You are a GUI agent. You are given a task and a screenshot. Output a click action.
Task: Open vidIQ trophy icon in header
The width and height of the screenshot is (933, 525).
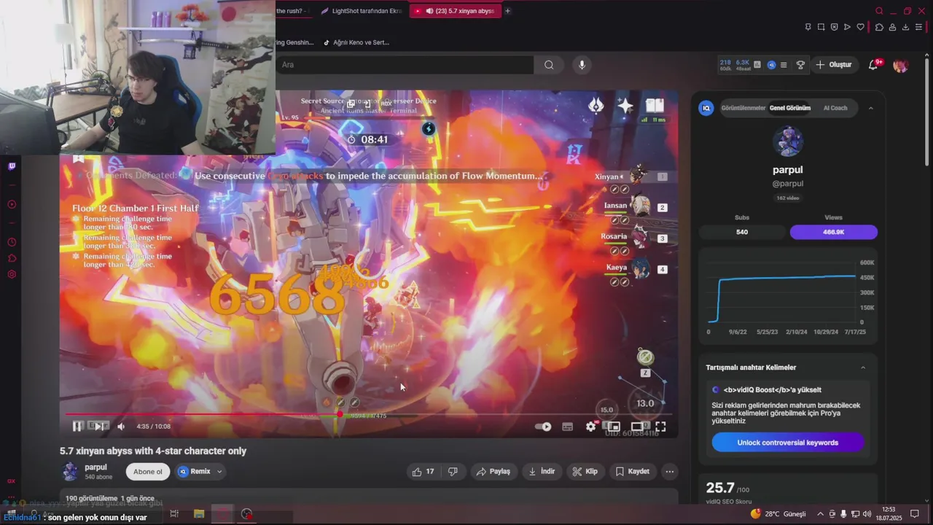pos(800,65)
